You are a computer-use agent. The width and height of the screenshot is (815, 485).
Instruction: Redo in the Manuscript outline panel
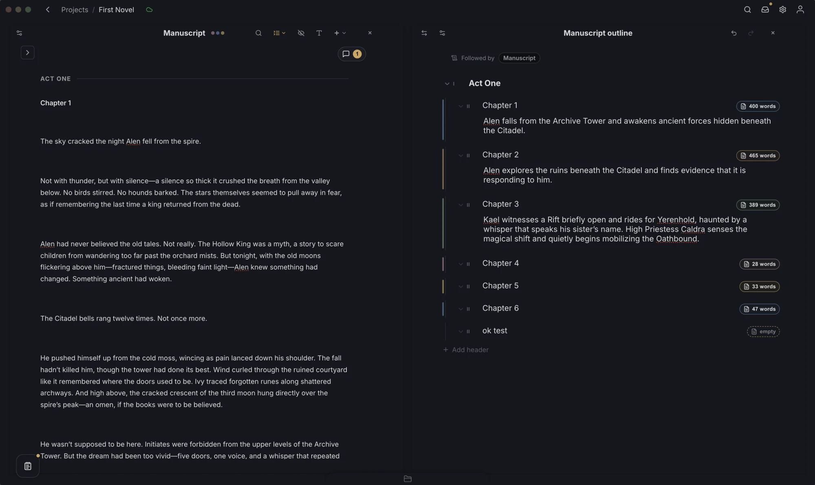tap(751, 33)
